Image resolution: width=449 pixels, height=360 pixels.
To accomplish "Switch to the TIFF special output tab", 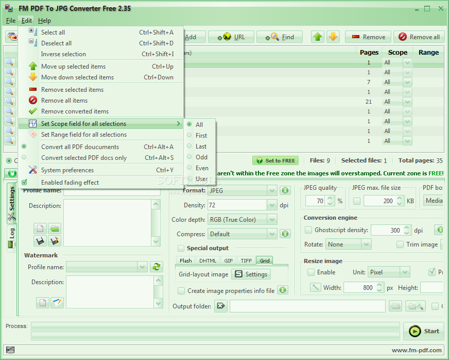I will coord(246,260).
